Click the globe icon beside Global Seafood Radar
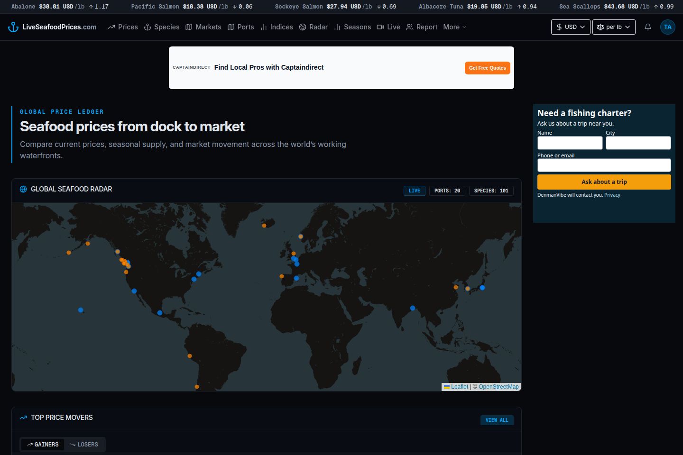The width and height of the screenshot is (683, 455). tap(23, 189)
